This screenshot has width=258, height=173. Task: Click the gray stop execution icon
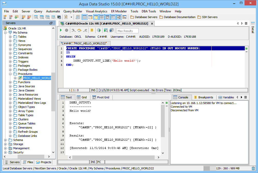coord(67,30)
